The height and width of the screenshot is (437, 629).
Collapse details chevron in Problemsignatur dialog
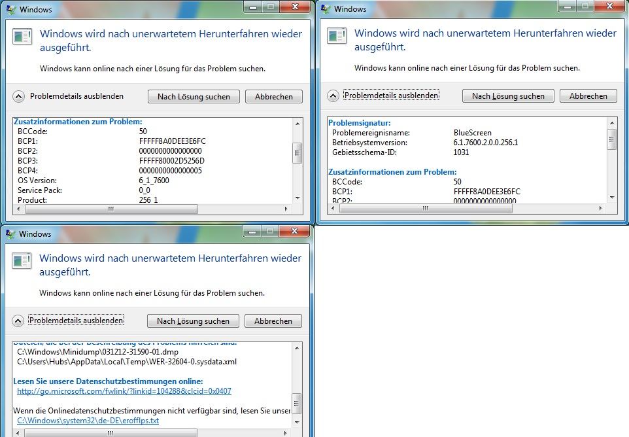[x=333, y=96]
